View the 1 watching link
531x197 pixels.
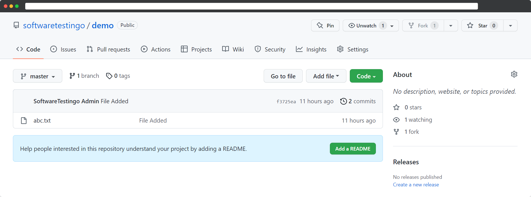coord(412,120)
